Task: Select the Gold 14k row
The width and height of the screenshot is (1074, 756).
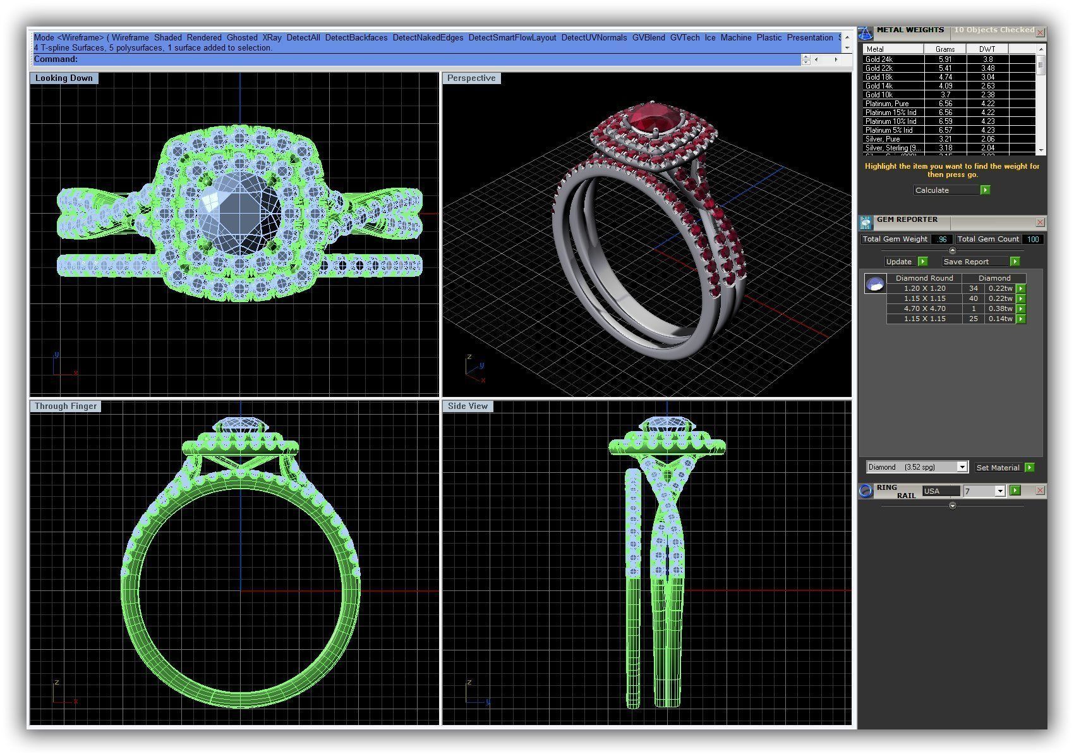Action: tap(950, 86)
